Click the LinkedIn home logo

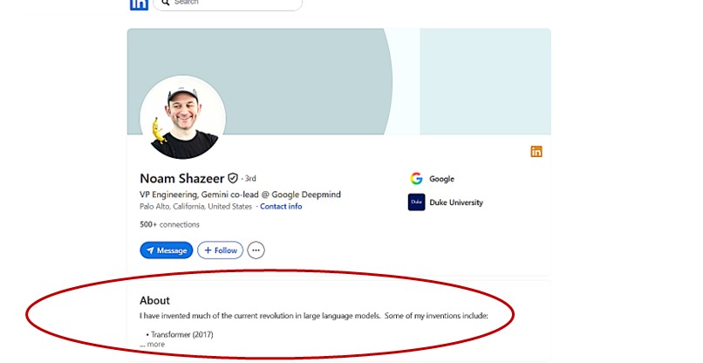[x=139, y=4]
